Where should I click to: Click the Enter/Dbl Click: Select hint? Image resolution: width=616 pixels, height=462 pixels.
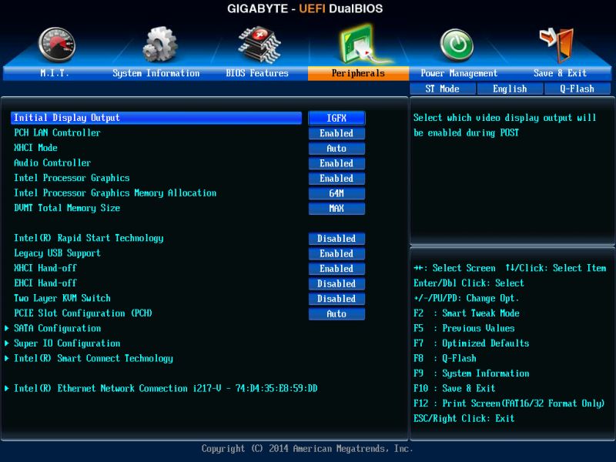pos(469,283)
